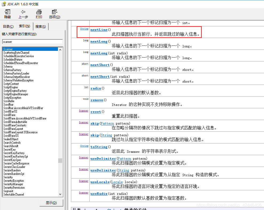Click the Pattern parameter link in skip
Screen dimensions: 264x210
[x=107, y=123]
